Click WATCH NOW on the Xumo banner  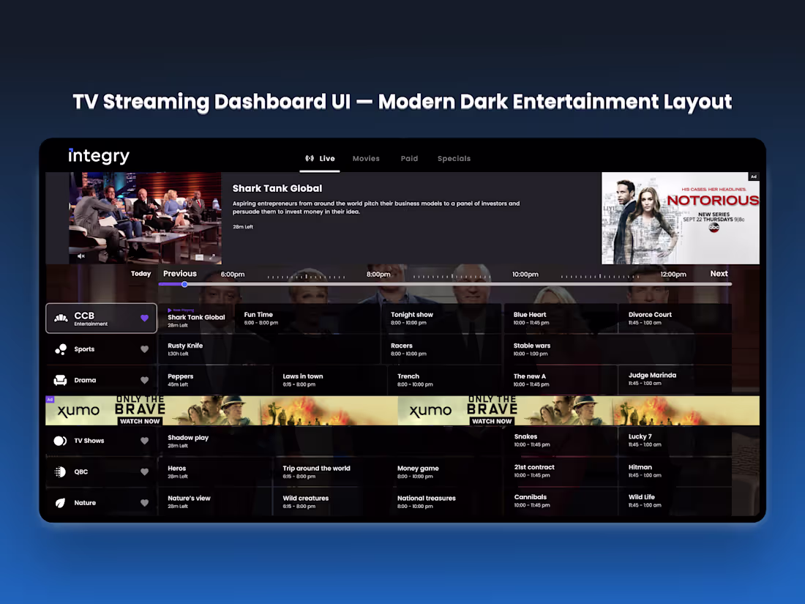pos(139,421)
